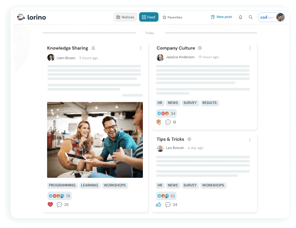
Task: Open Liam Brown's profile link
Action: coord(66,58)
